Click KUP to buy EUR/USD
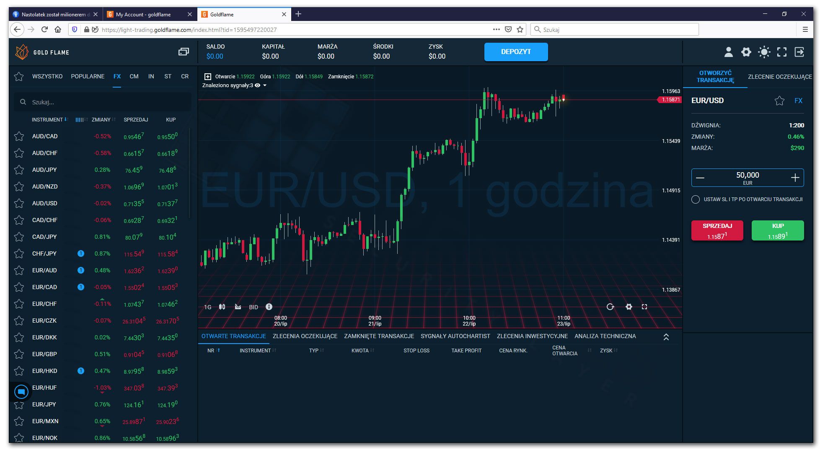 (x=778, y=230)
